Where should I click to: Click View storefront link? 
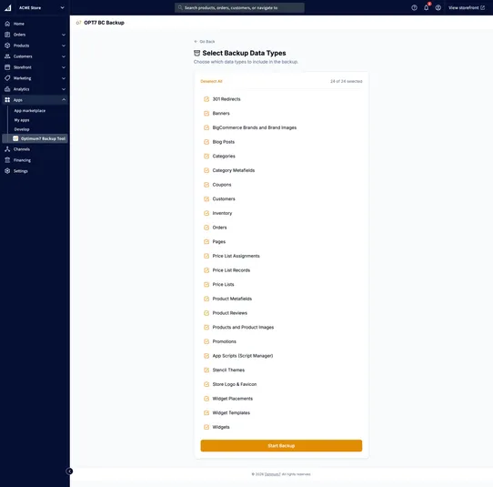click(x=467, y=7)
